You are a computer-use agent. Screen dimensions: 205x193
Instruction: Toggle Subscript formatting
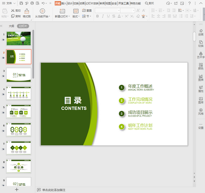point(132,16)
